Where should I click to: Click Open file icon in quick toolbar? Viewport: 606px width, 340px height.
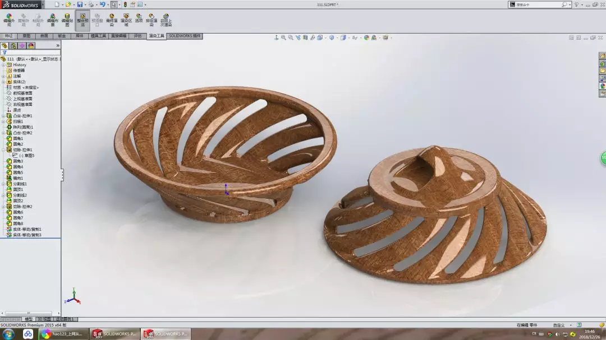(68, 4)
